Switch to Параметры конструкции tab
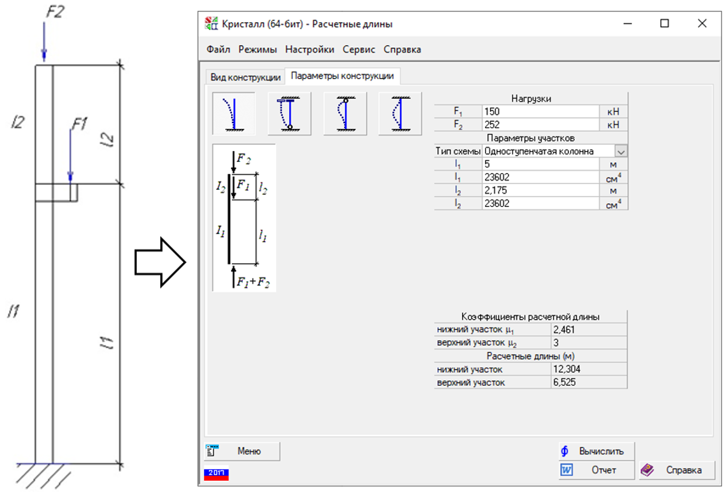This screenshot has height=492, width=728. pyautogui.click(x=342, y=76)
